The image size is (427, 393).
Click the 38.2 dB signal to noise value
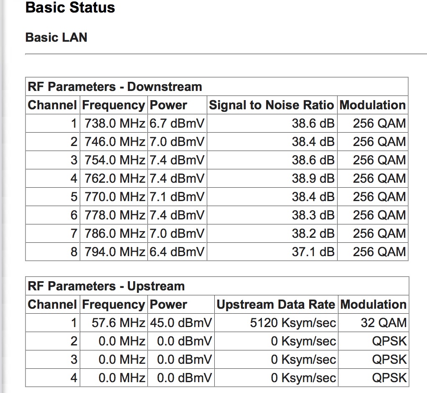coord(313,234)
